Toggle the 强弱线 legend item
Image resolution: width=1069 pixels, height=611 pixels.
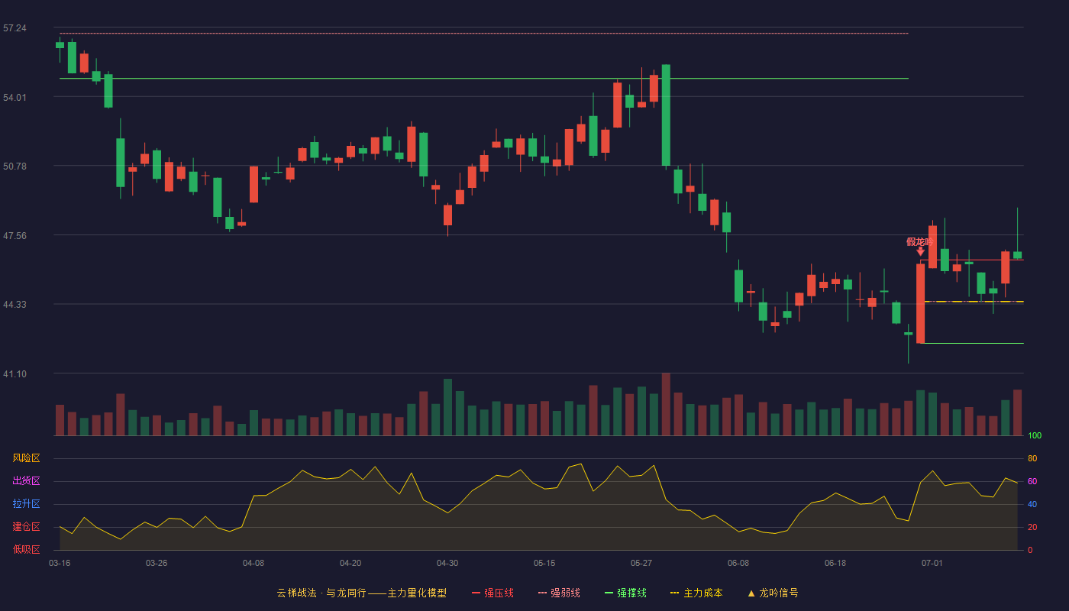(559, 593)
